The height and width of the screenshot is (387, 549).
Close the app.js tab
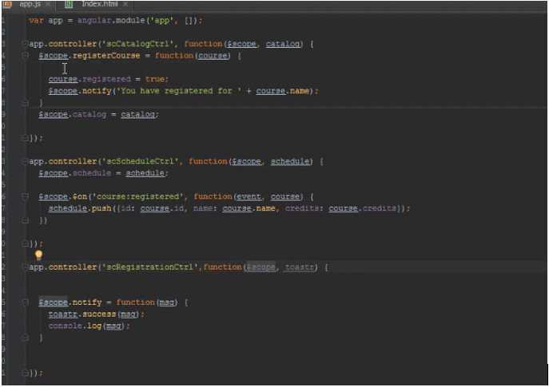[x=48, y=5]
